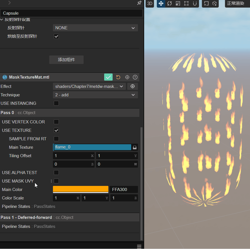Click the locate icon next to the Effect dropdown
250x249 pixels.
[x=132, y=86]
